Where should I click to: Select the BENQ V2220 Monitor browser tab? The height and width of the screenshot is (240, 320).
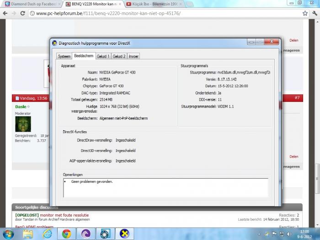point(94,4)
